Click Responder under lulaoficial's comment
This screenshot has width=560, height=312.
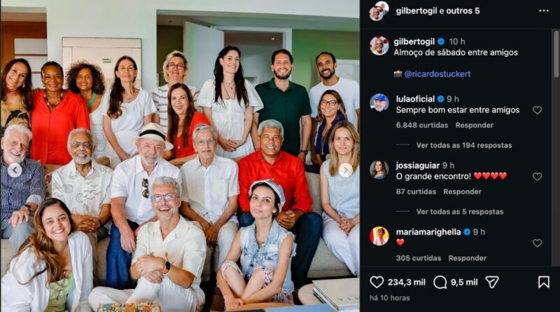tap(475, 126)
